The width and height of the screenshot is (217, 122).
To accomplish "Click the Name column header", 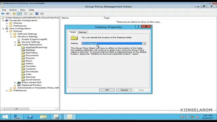I will pyautogui.click(x=82, y=18).
